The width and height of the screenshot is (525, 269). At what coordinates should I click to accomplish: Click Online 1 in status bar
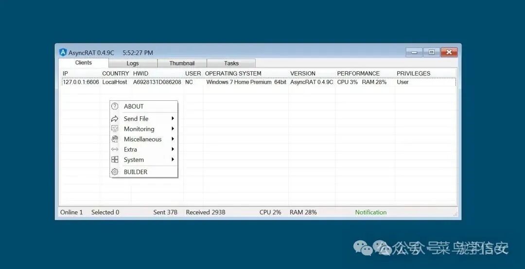(x=71, y=212)
